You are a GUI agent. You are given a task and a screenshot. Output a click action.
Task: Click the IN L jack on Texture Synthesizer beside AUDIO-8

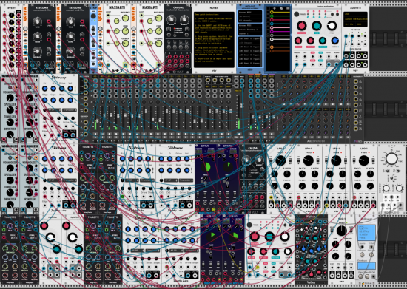click(297, 64)
